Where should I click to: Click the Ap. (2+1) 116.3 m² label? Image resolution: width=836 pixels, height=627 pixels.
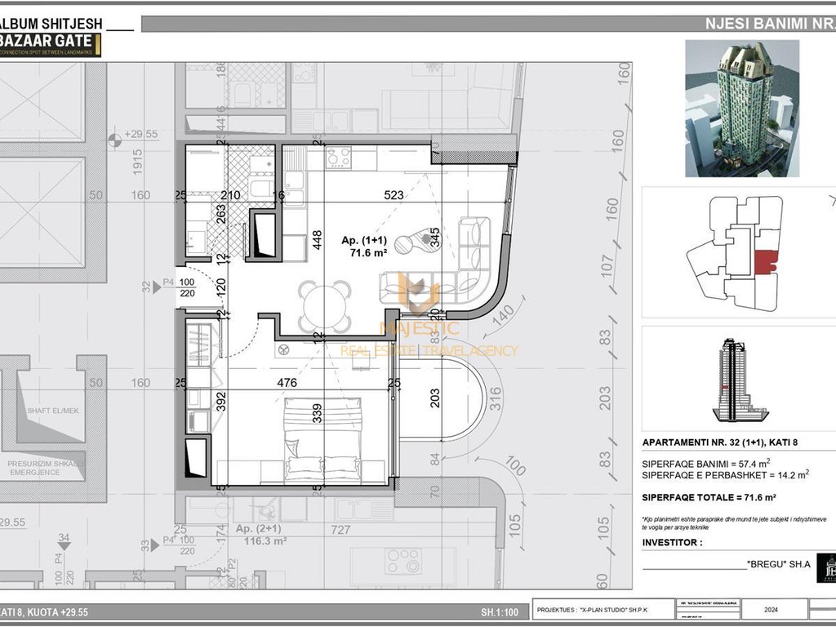(x=261, y=535)
